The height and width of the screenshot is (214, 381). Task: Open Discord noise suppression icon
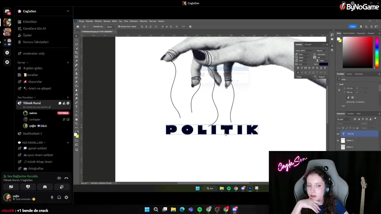pos(59,178)
